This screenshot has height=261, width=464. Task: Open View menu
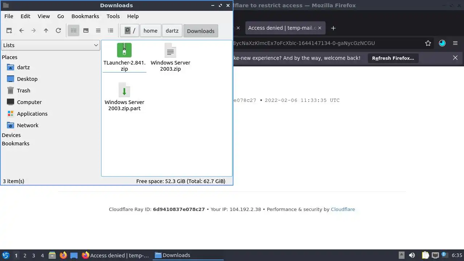coord(43,16)
